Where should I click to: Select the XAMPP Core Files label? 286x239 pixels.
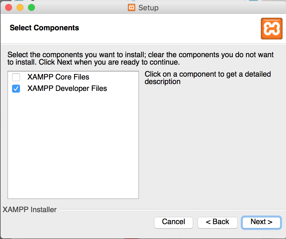(x=58, y=77)
